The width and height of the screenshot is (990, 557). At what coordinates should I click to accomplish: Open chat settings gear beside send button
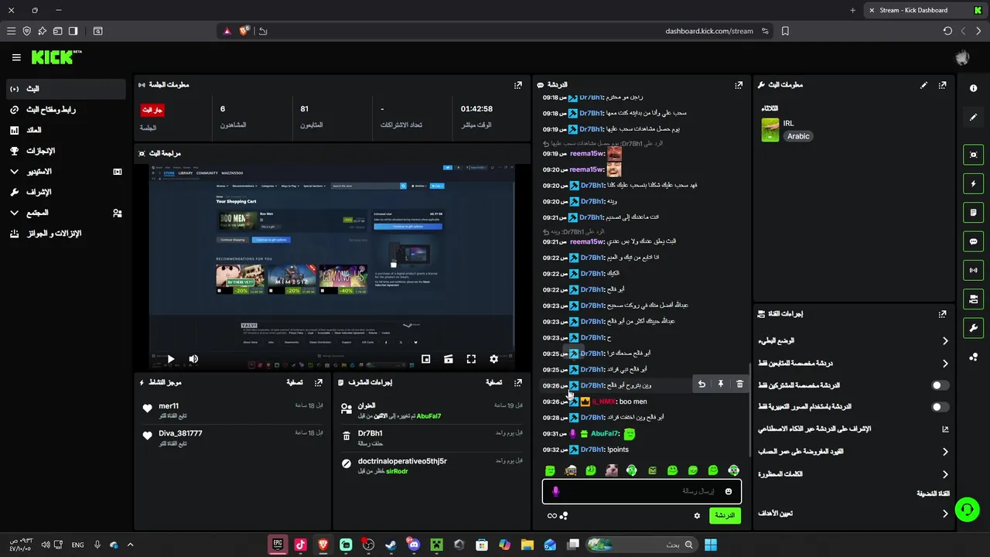pyautogui.click(x=697, y=516)
